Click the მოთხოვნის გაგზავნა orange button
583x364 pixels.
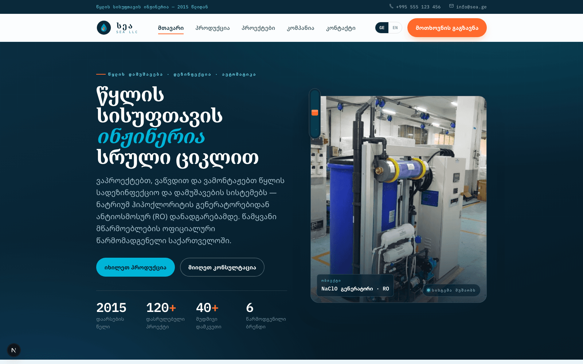pyautogui.click(x=447, y=28)
